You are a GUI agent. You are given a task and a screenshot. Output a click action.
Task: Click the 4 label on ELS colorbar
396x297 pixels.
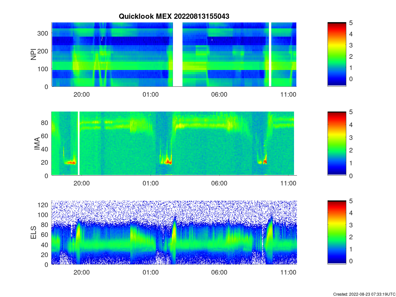pyautogui.click(x=351, y=213)
